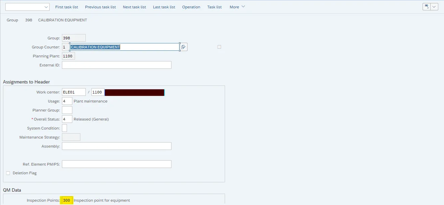Open the Operation view

click(x=191, y=7)
